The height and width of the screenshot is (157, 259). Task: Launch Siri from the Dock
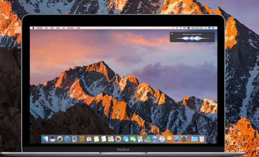point(52,139)
